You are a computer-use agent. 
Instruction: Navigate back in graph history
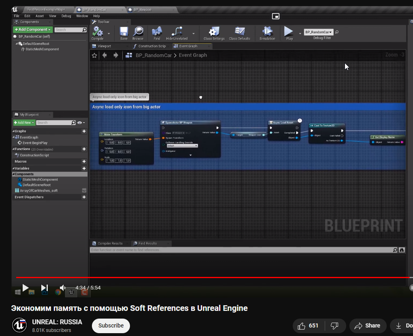(104, 55)
